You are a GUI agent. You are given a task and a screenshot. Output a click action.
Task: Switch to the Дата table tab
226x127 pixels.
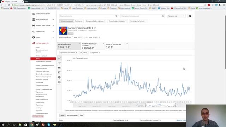pyautogui.click(x=82, y=115)
